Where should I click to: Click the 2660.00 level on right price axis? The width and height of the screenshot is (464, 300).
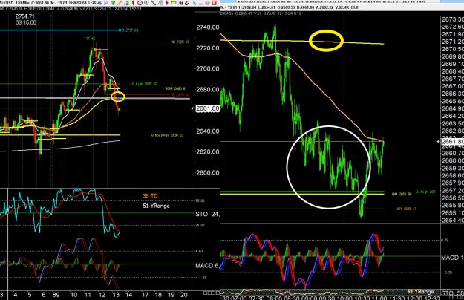click(x=453, y=160)
